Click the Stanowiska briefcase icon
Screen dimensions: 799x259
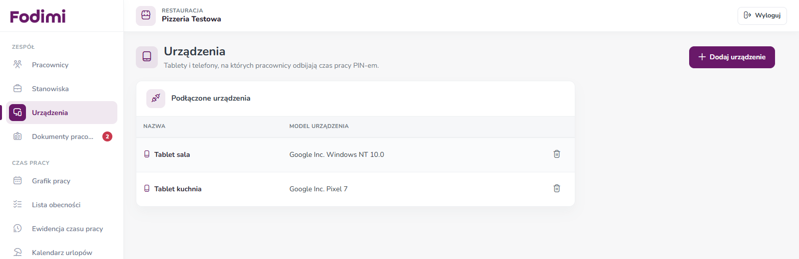(17, 89)
